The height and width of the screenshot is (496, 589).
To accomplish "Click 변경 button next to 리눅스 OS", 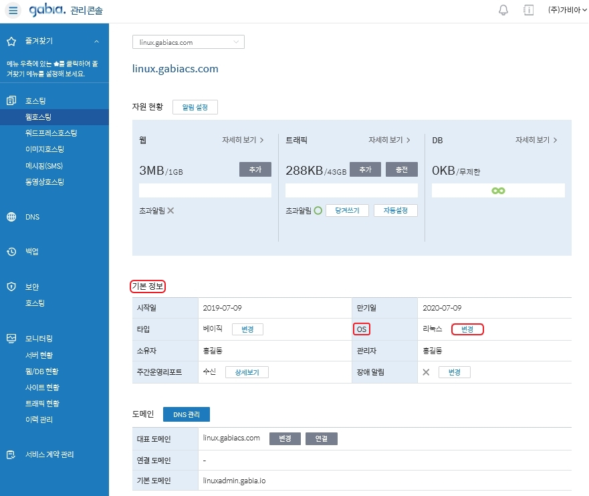I will pyautogui.click(x=467, y=329).
